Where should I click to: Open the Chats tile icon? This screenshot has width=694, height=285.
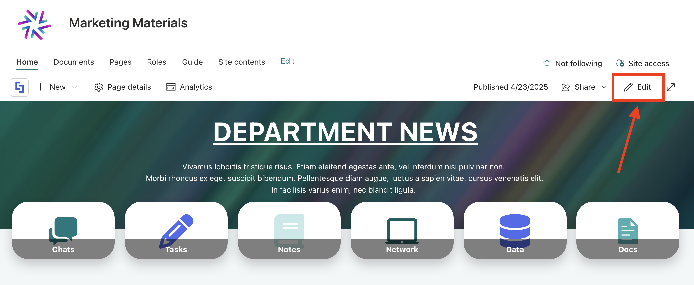pos(63,229)
